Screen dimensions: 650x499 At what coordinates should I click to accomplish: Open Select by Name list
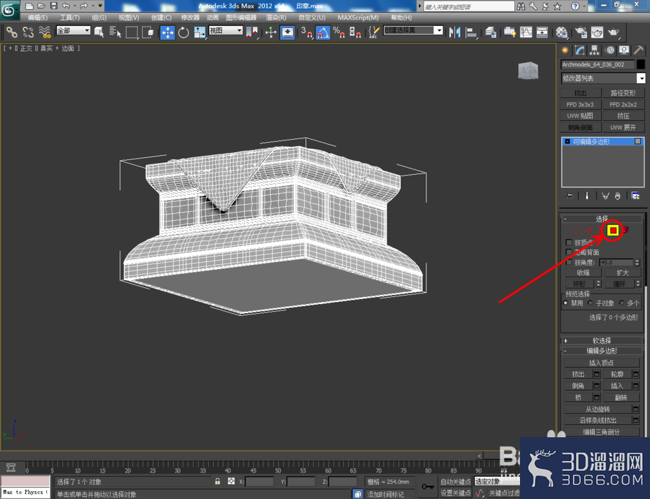tap(115, 32)
